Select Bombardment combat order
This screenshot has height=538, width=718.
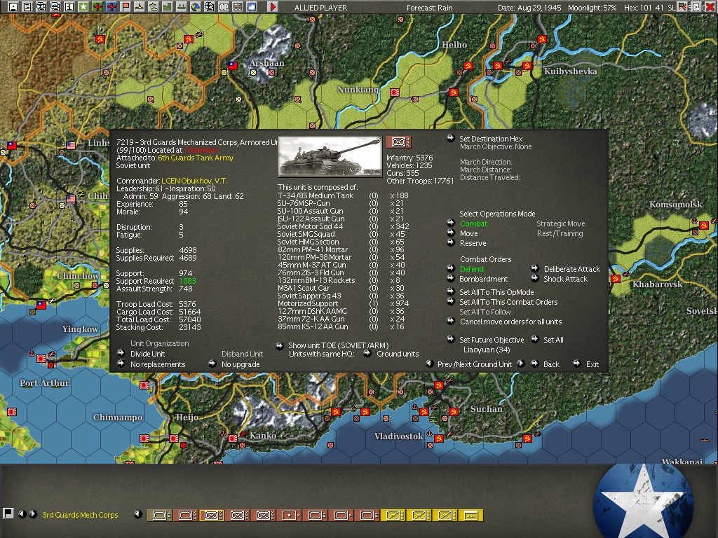tap(484, 279)
